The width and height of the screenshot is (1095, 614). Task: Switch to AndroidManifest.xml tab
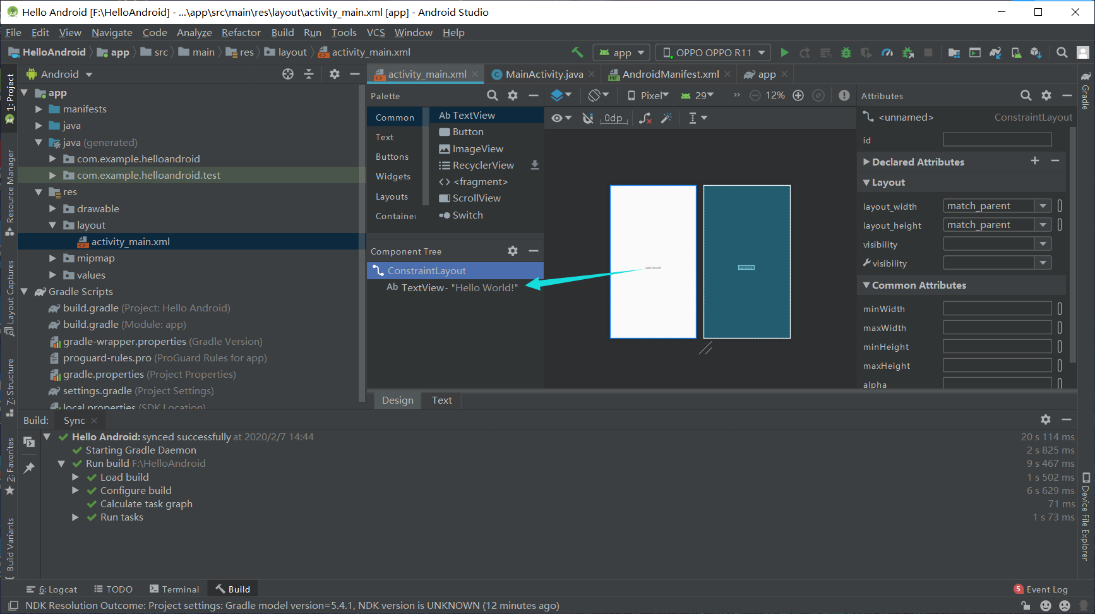(670, 74)
